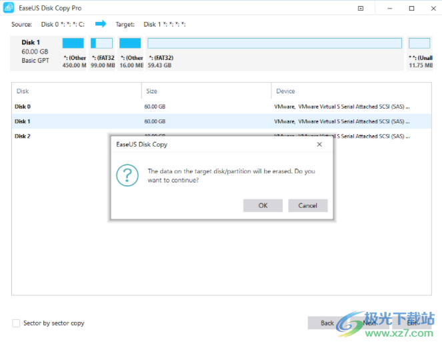The width and height of the screenshot is (442, 344).
Task: Click the question mark icon in dialog
Action: click(x=127, y=175)
